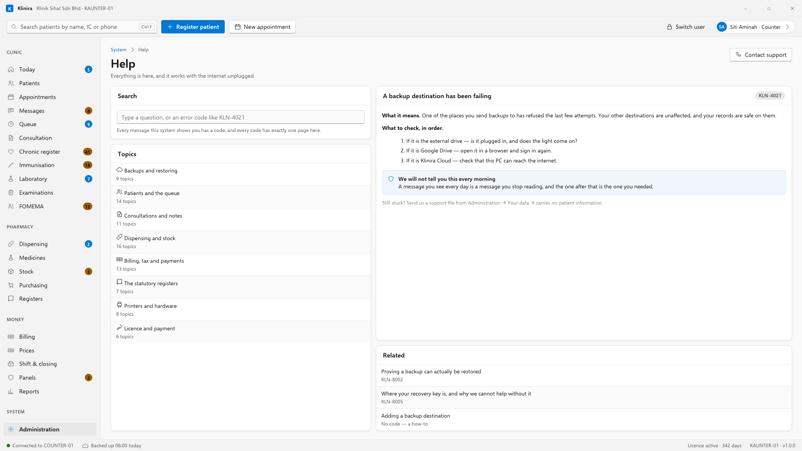802x451 pixels.
Task: Open Licence and payment topic group
Action: point(241,332)
